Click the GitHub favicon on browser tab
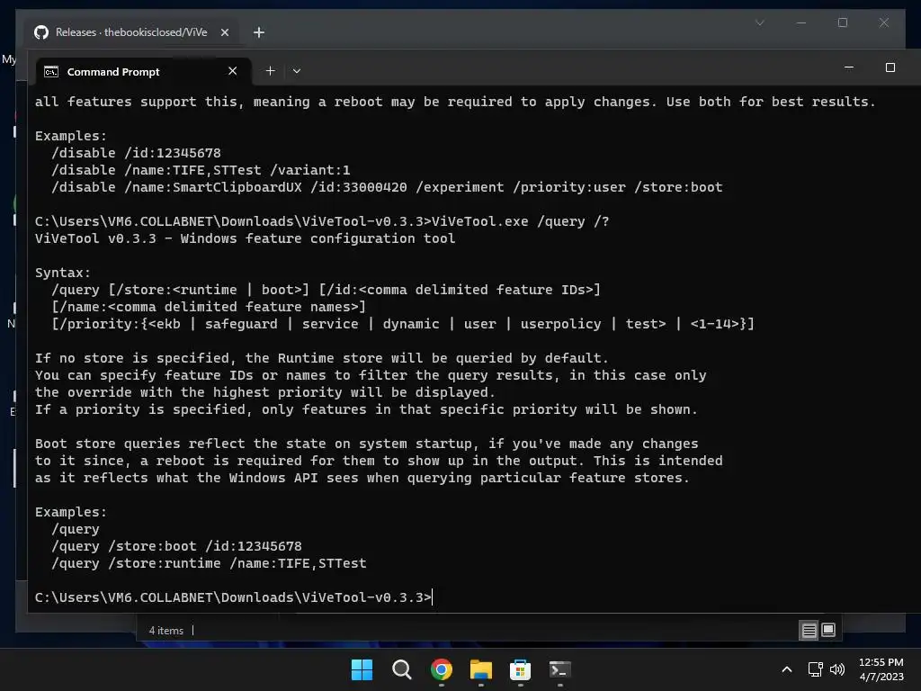 point(41,32)
